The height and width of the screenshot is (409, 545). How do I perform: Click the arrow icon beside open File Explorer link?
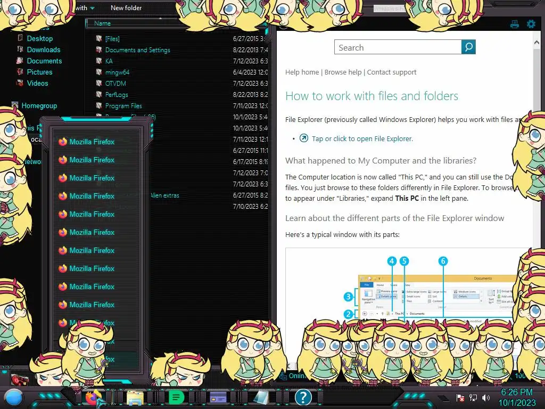[x=303, y=138]
